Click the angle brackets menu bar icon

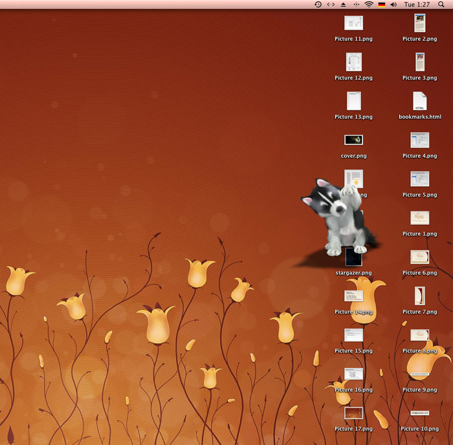pyautogui.click(x=331, y=5)
